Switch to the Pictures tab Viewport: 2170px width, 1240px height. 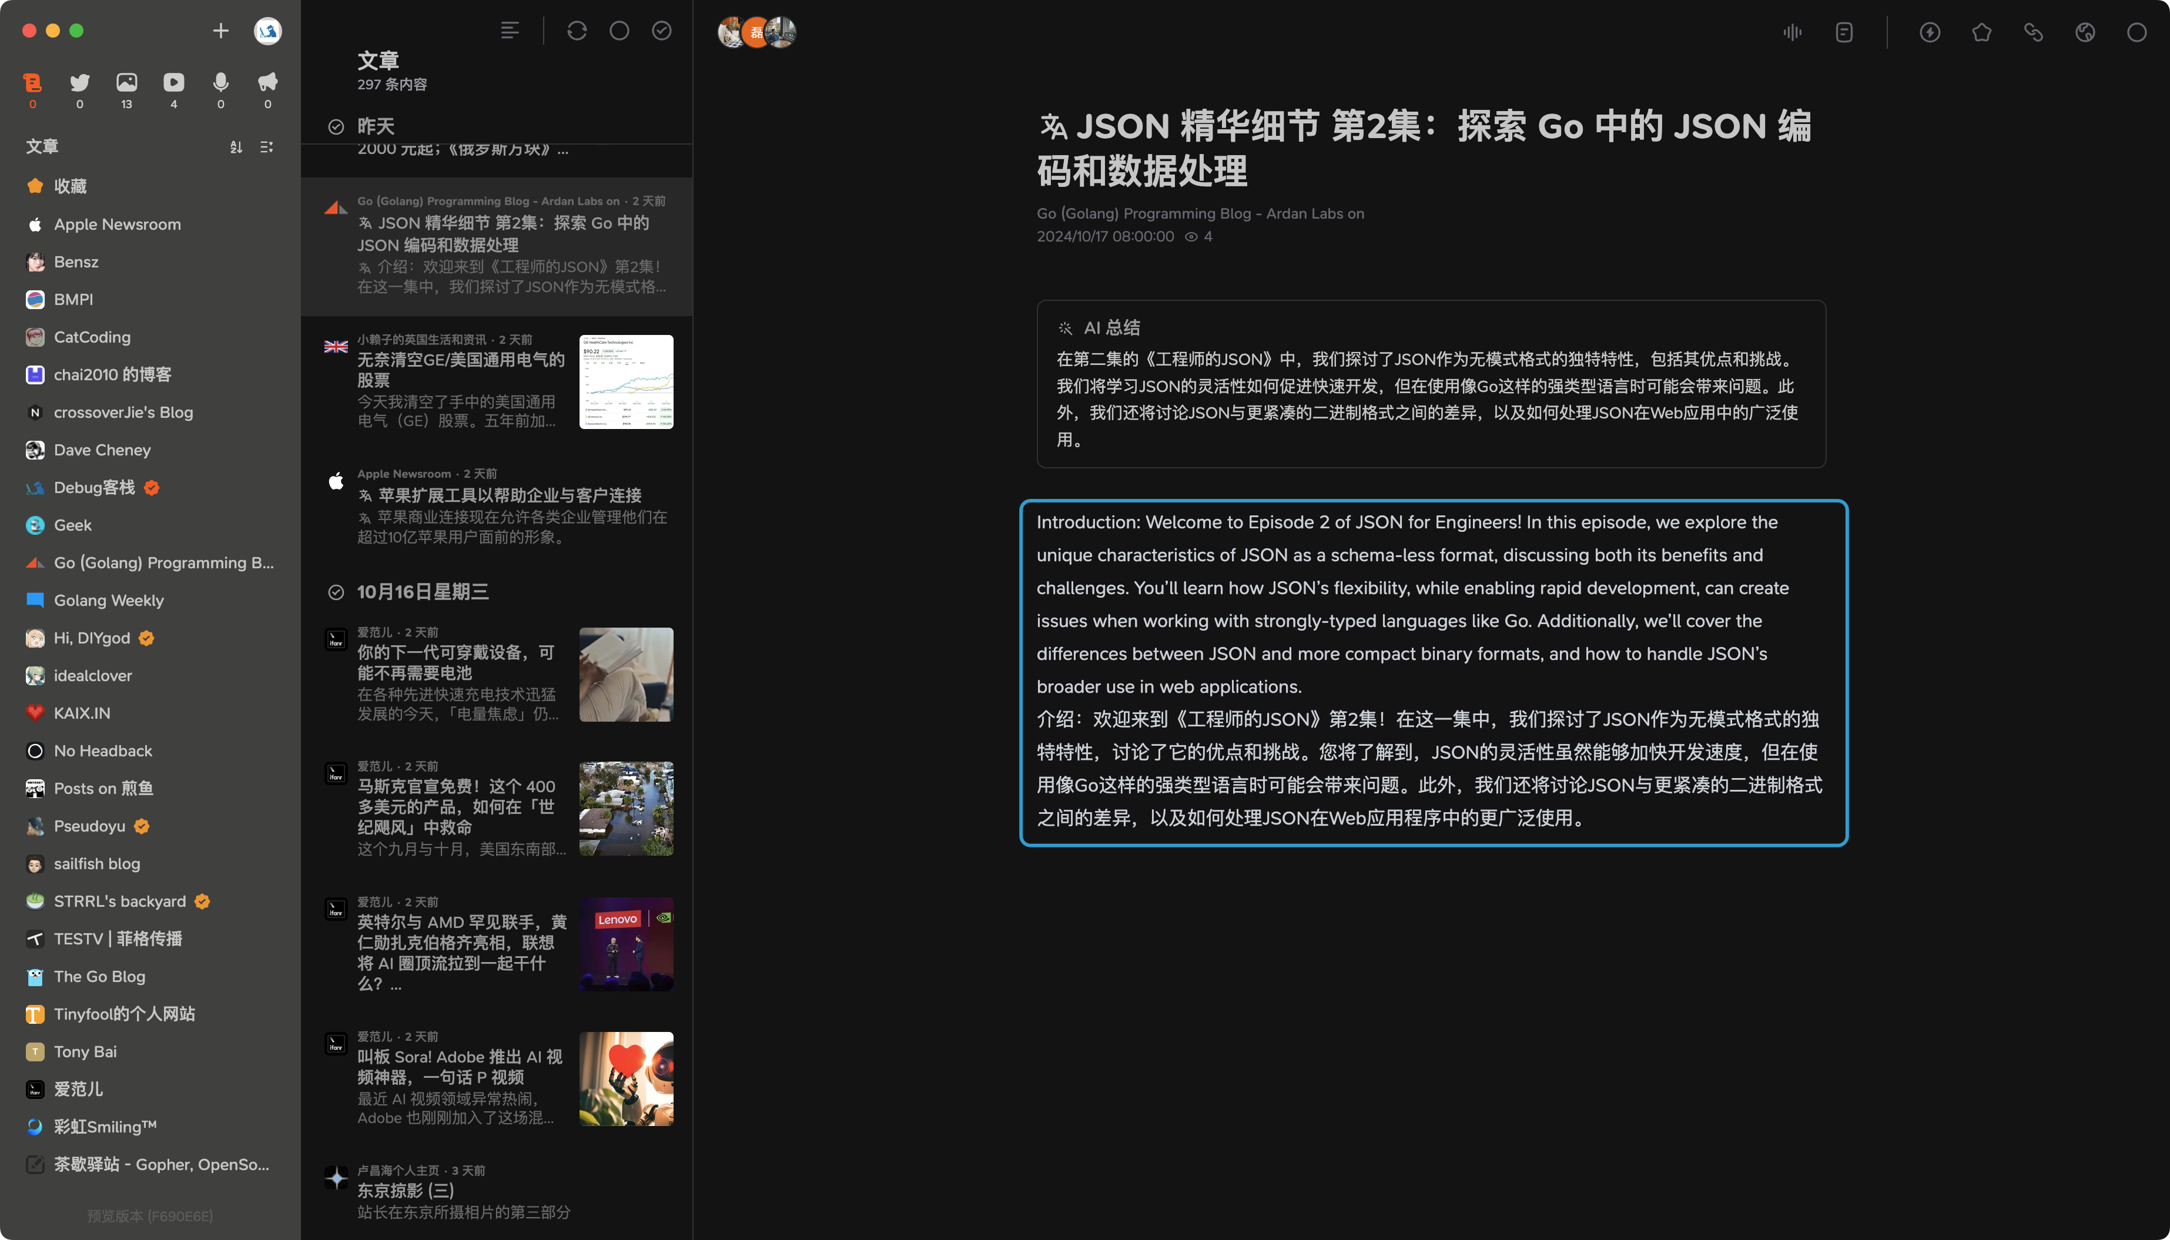(126, 83)
